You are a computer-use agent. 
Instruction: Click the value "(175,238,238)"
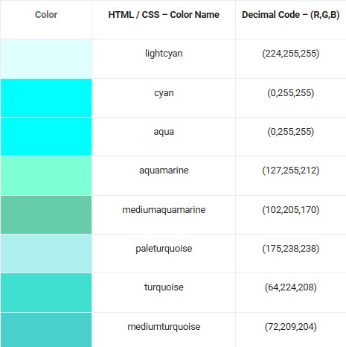click(x=291, y=249)
